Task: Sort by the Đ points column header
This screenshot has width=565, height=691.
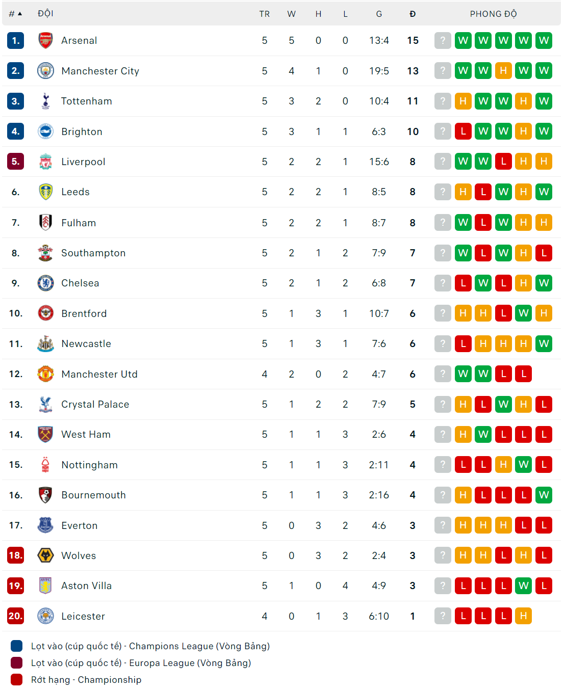Action: 413,14
